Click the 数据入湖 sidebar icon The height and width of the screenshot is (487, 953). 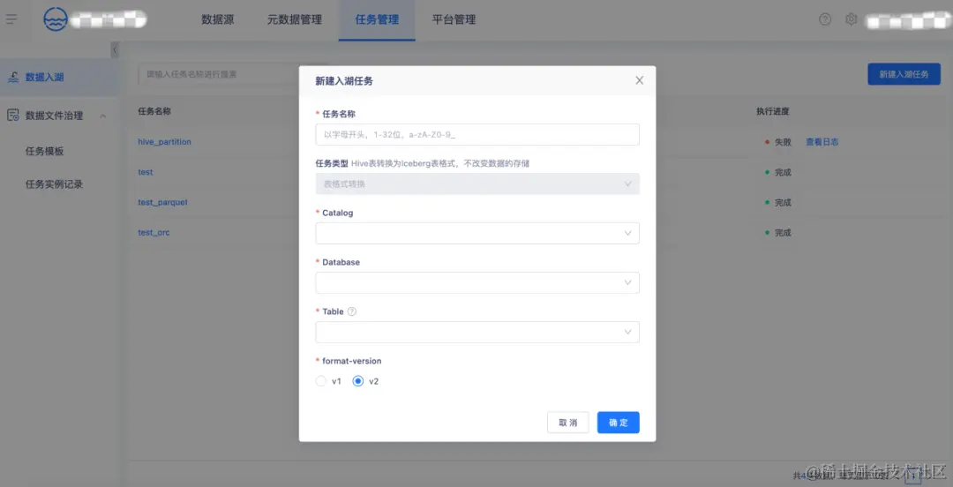[x=12, y=78]
